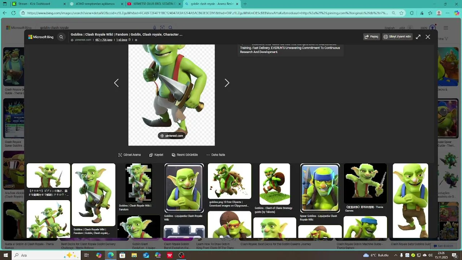
Task: Open Microsoft Store from taskbar
Action: (122, 255)
